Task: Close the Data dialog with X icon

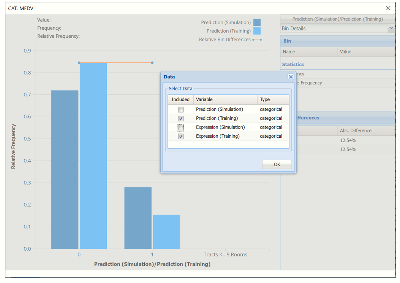Action: [x=291, y=77]
